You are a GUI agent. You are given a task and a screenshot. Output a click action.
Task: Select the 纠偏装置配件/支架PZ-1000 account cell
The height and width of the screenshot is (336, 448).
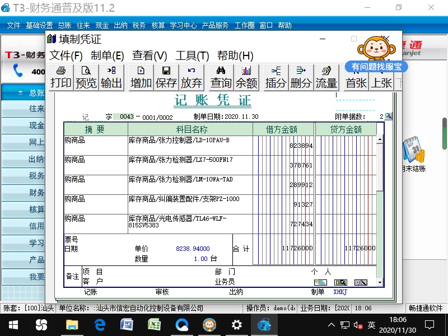190,204
